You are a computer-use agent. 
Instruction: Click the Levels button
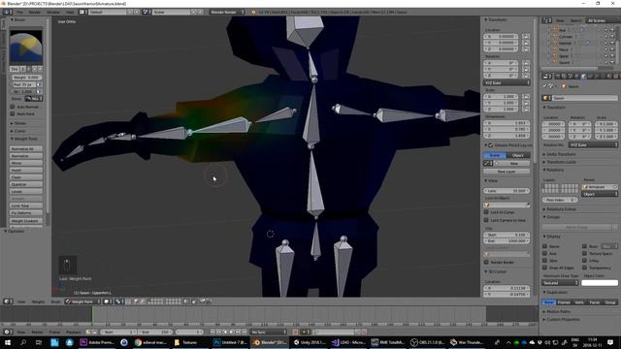pos(26,192)
